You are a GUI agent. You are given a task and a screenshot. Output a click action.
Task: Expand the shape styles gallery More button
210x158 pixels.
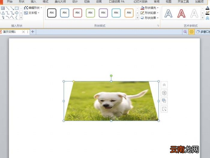click(137, 17)
